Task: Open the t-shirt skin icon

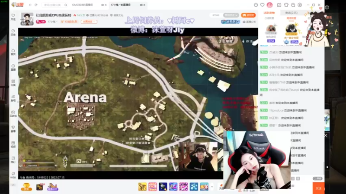Action: pos(286,5)
